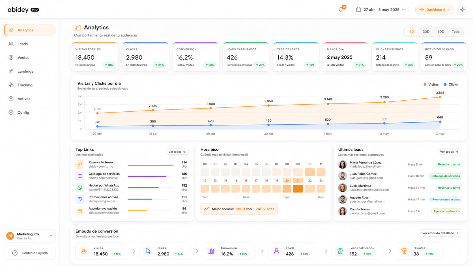
Task: Click the Reserva tu turno link icon
Action: pyautogui.click(x=80, y=164)
